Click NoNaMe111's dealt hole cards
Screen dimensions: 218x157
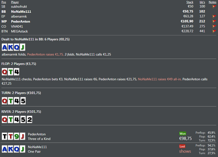pos(13,47)
